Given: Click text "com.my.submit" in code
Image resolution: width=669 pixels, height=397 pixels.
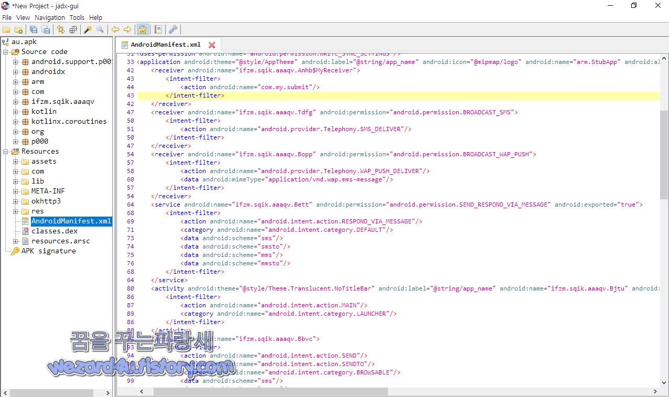Looking at the screenshot, I should [x=287, y=87].
